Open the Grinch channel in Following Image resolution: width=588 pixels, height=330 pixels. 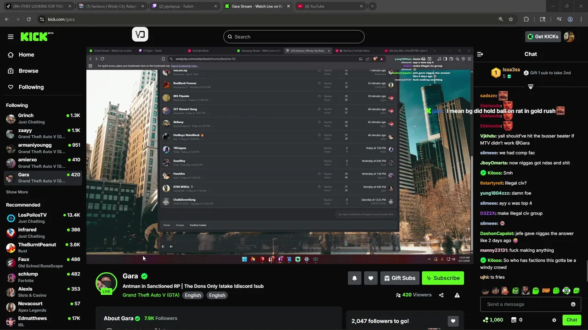(43, 118)
